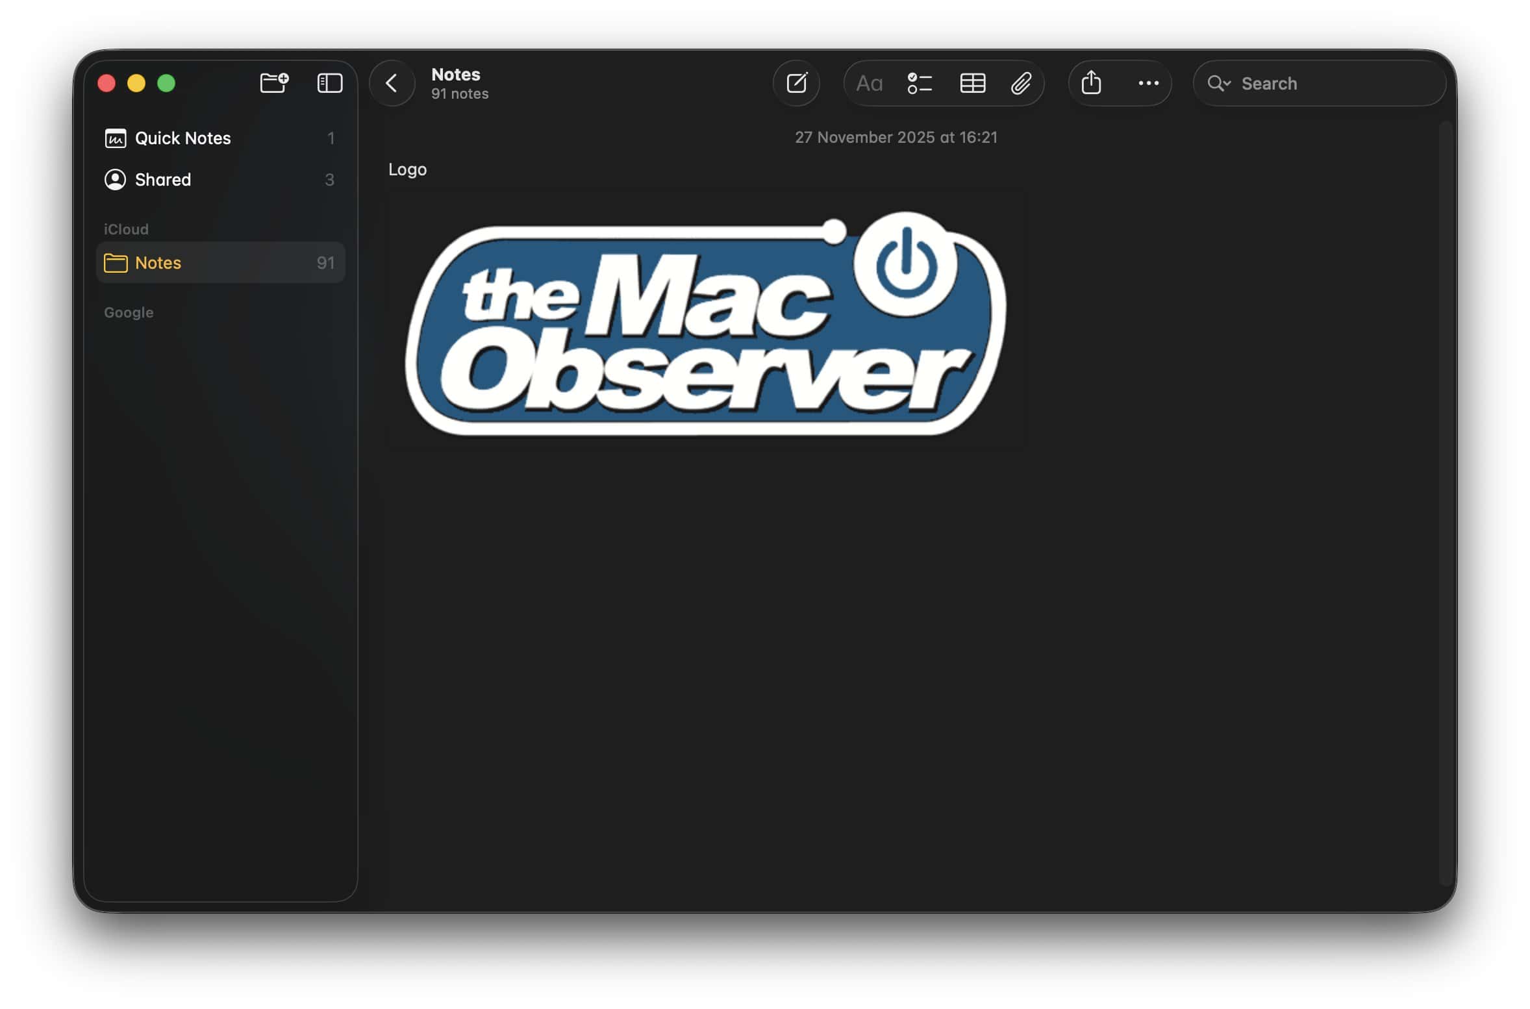Click the Quick Notes icon in the sidebar
Screen dimensions: 1530x1009
[115, 138]
